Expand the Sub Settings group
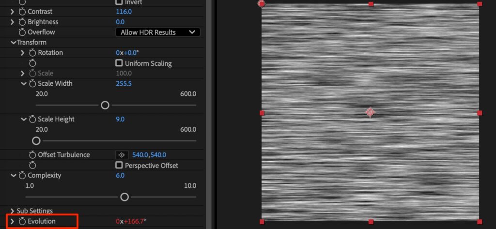 coord(13,211)
